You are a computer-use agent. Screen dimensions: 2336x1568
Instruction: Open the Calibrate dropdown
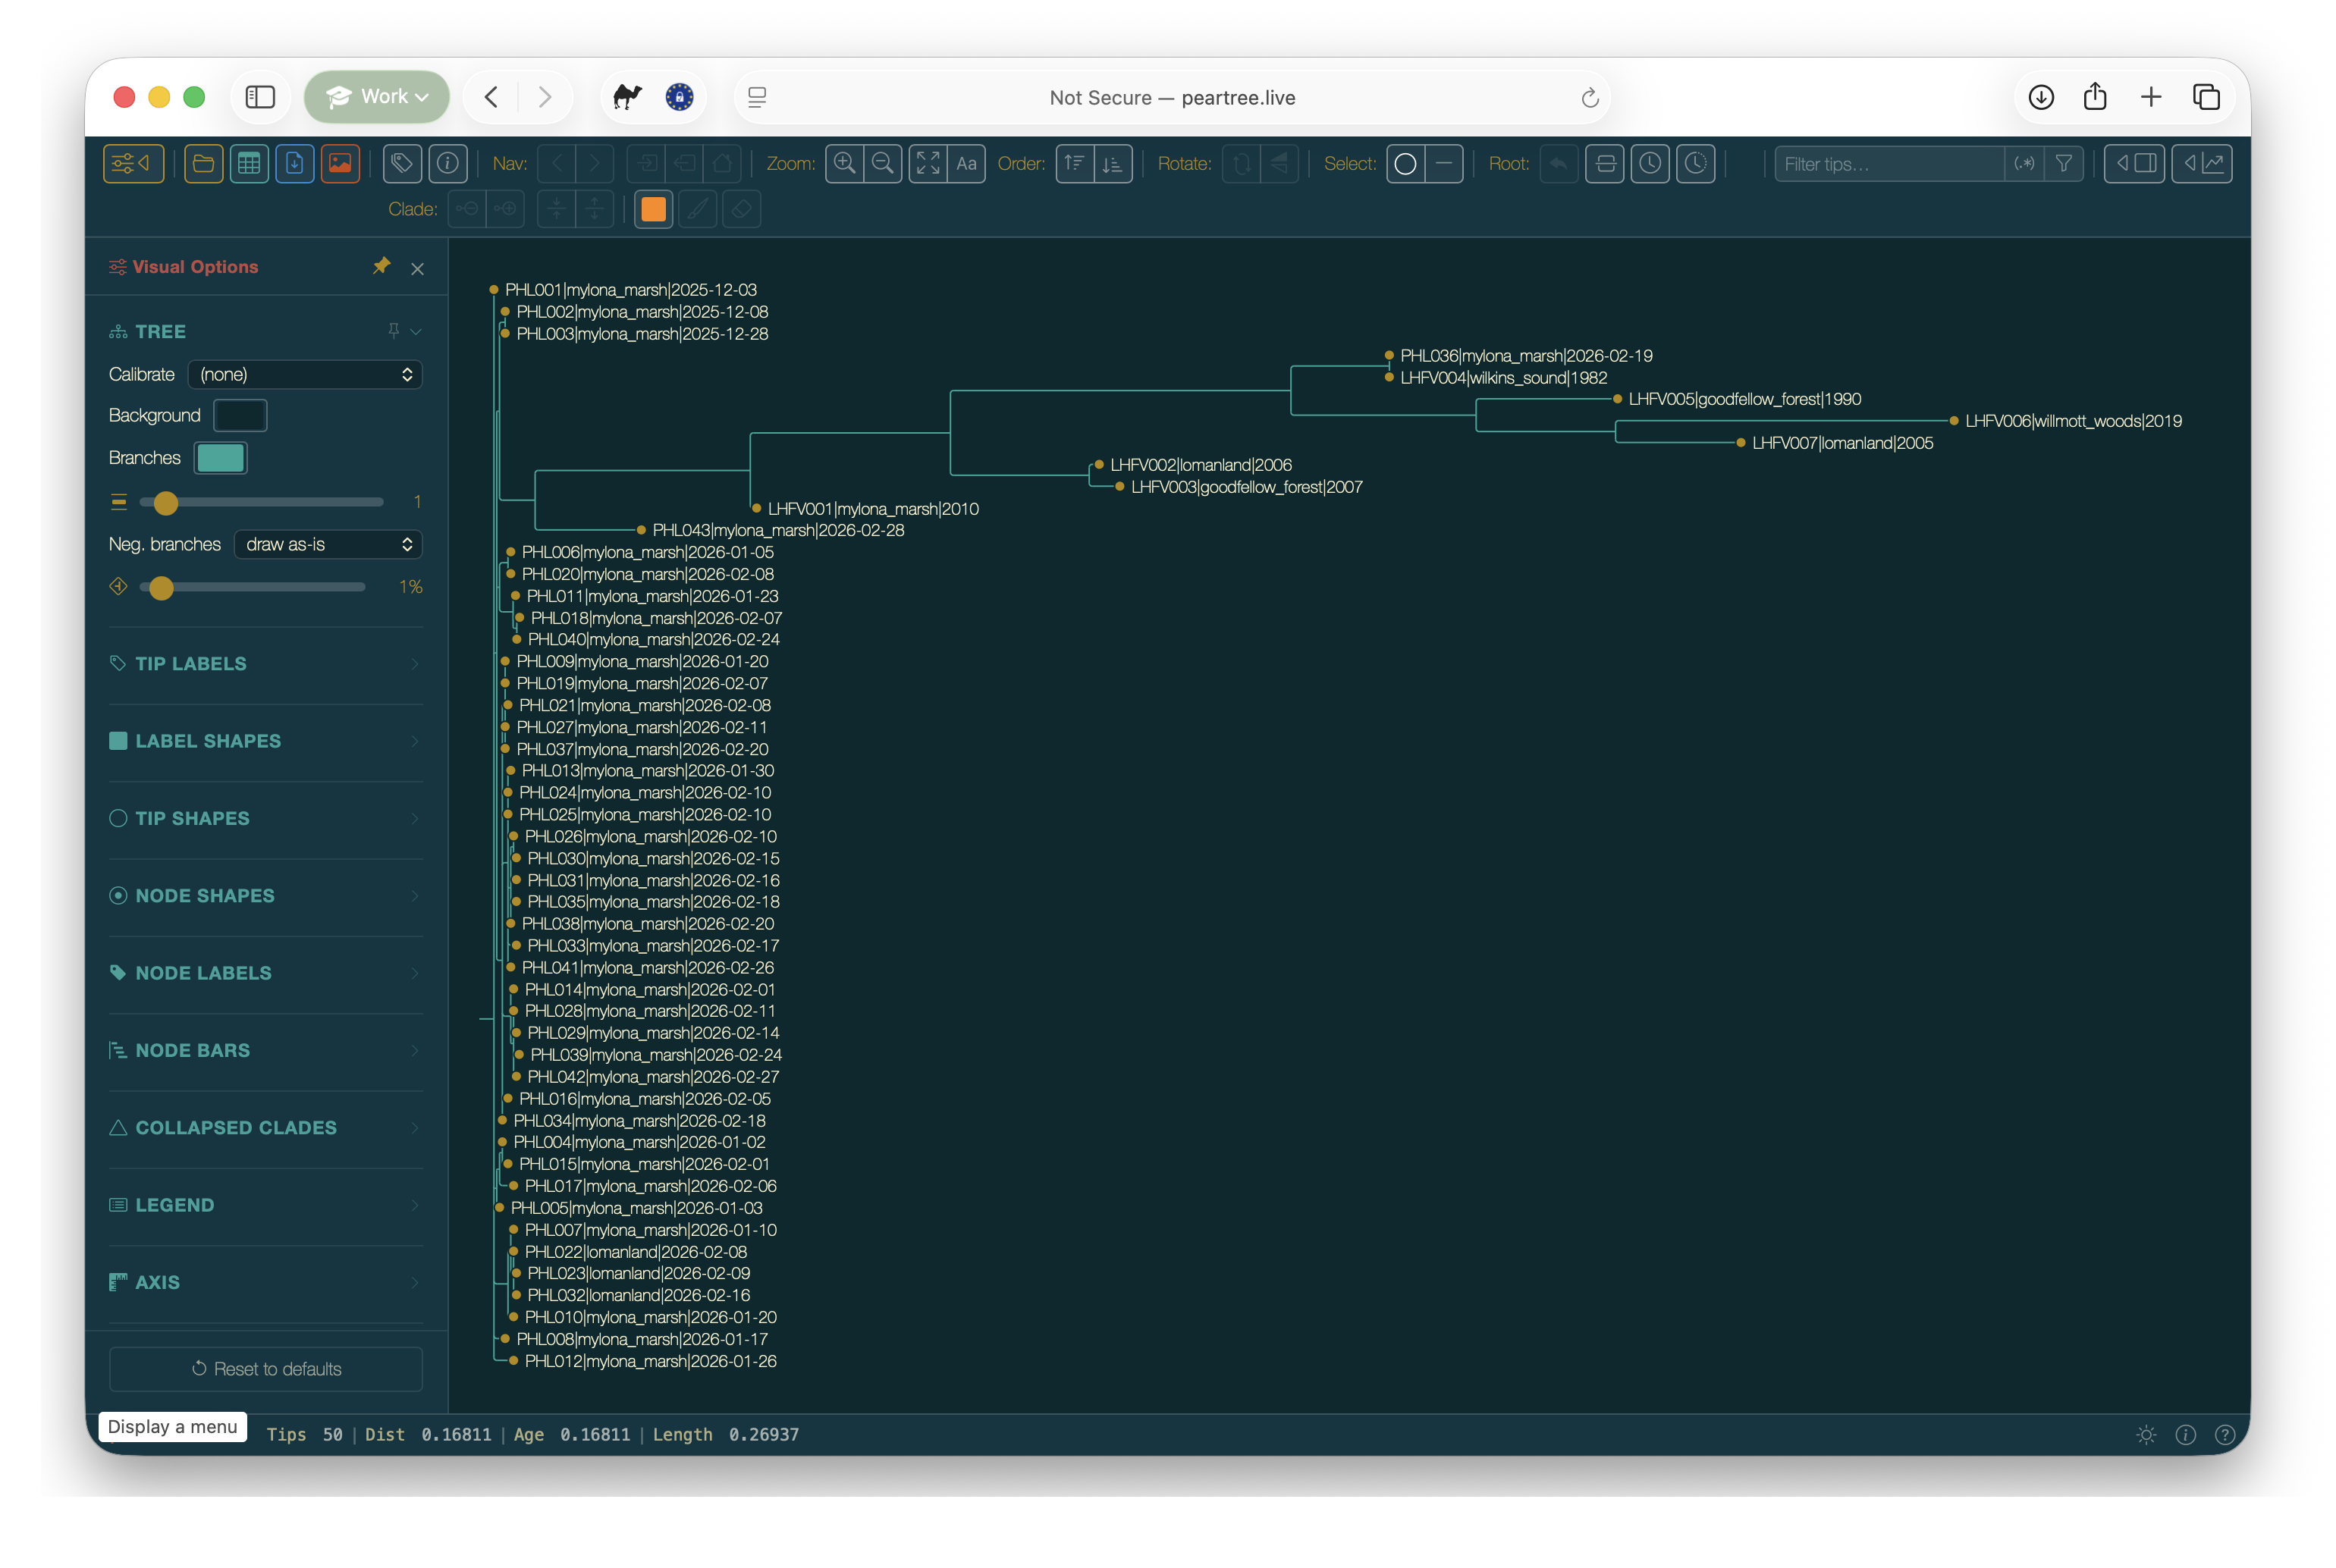click(x=305, y=374)
